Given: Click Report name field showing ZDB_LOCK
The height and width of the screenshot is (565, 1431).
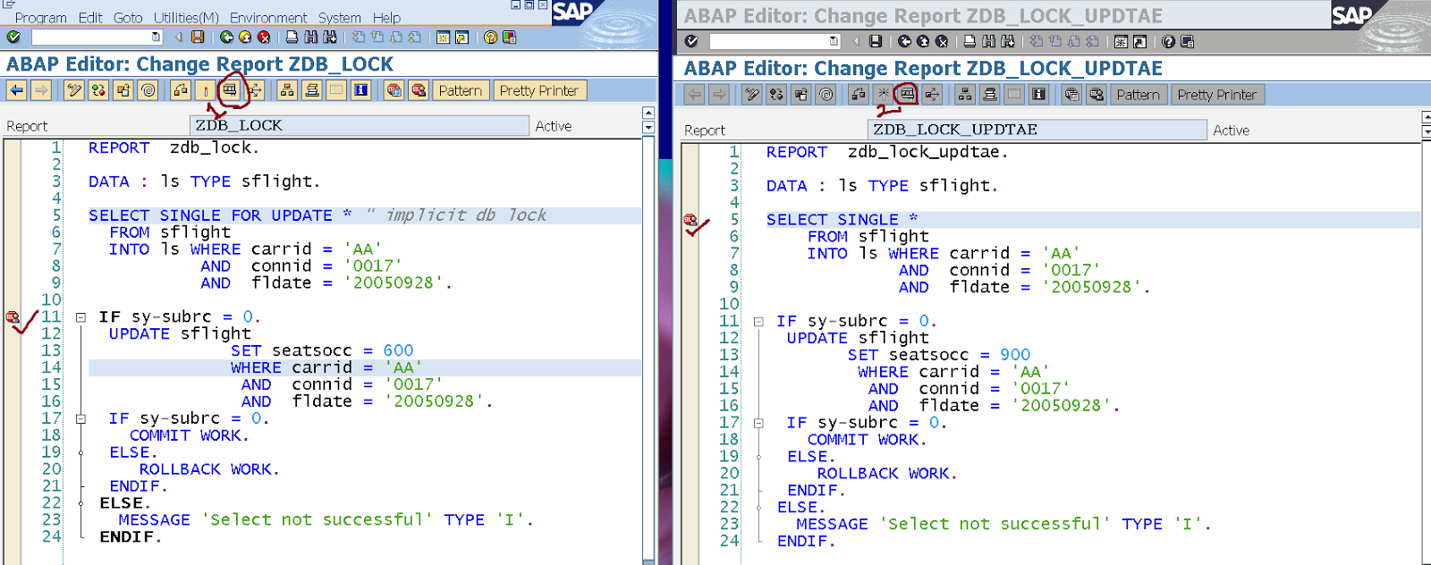Looking at the screenshot, I should pyautogui.click(x=359, y=125).
